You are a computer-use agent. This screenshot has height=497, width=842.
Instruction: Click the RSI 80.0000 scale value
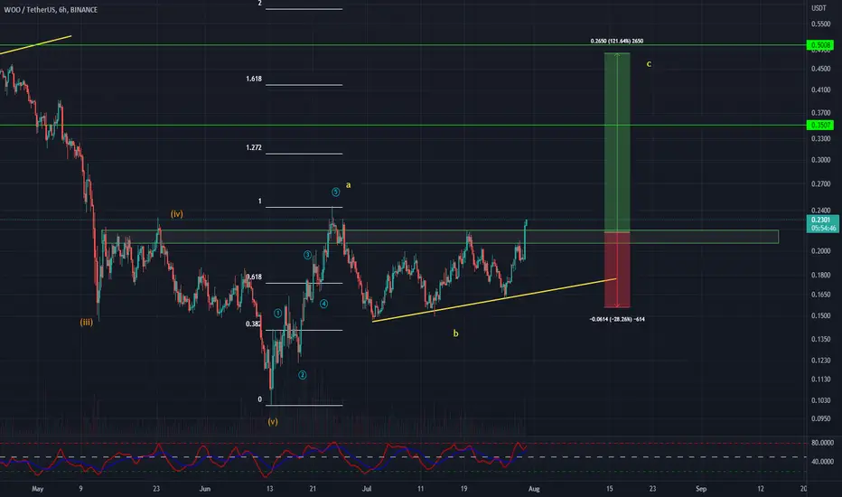822,443
